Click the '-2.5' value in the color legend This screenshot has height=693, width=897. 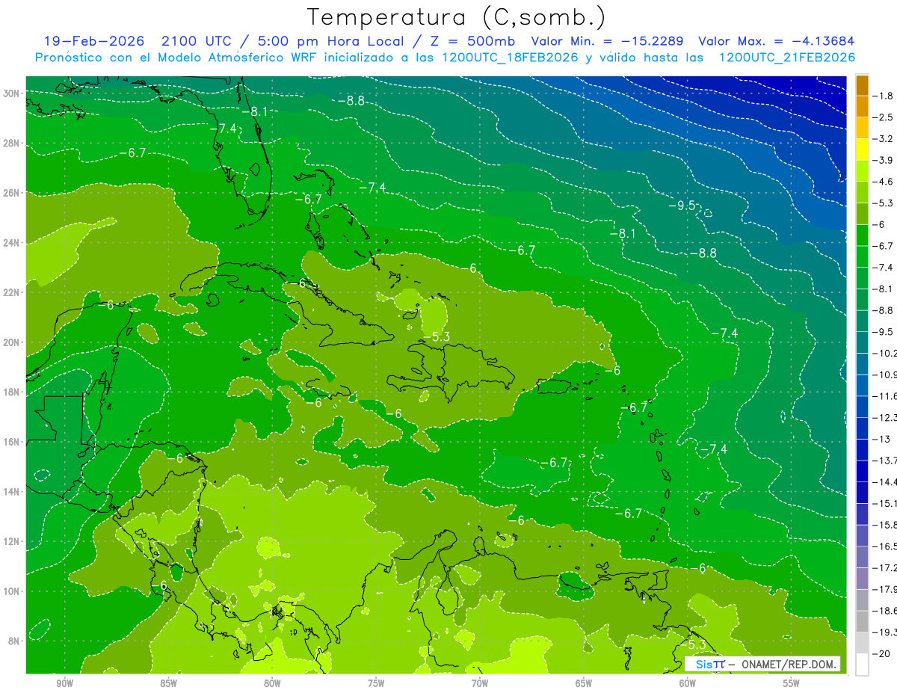coord(881,117)
